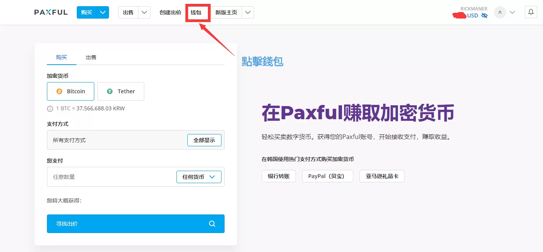Switch to the 出售 tab in the form
Viewport: 543px width, 252px height.
pos(91,57)
